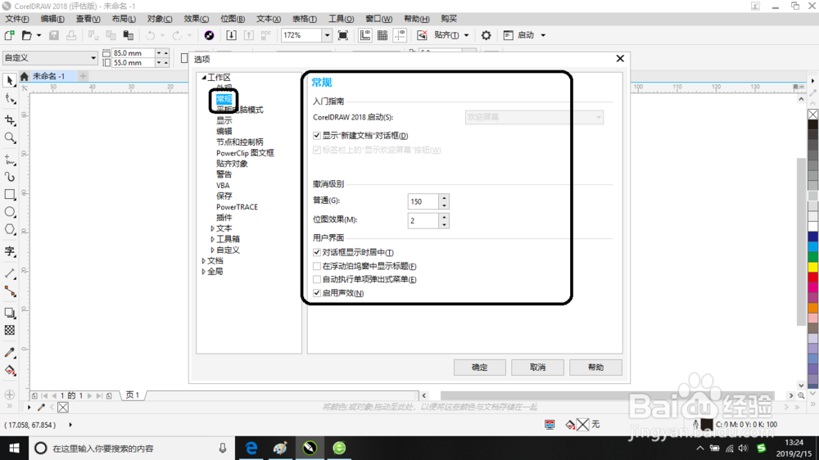The width and height of the screenshot is (819, 460).
Task: Select the Transparency checkerboard tool
Action: click(x=9, y=330)
